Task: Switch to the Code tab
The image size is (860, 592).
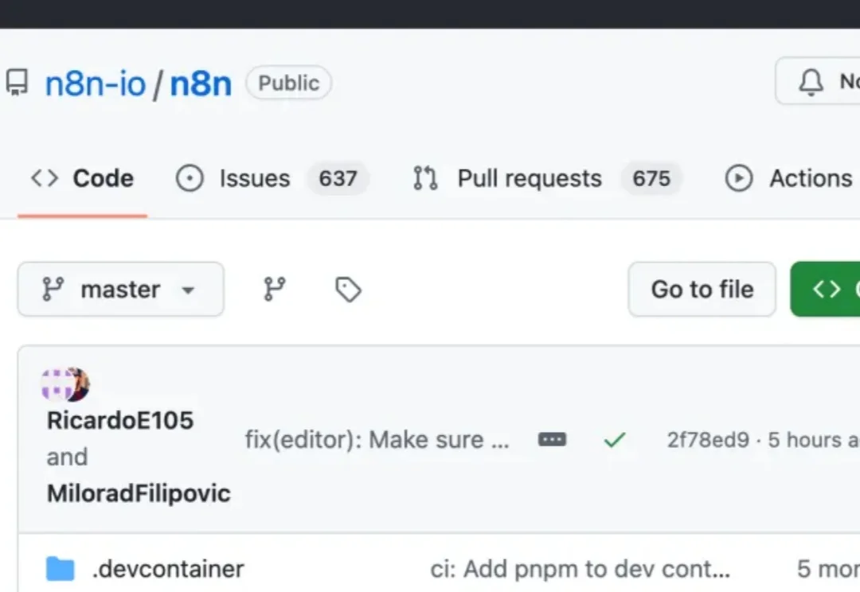Action: (x=82, y=178)
